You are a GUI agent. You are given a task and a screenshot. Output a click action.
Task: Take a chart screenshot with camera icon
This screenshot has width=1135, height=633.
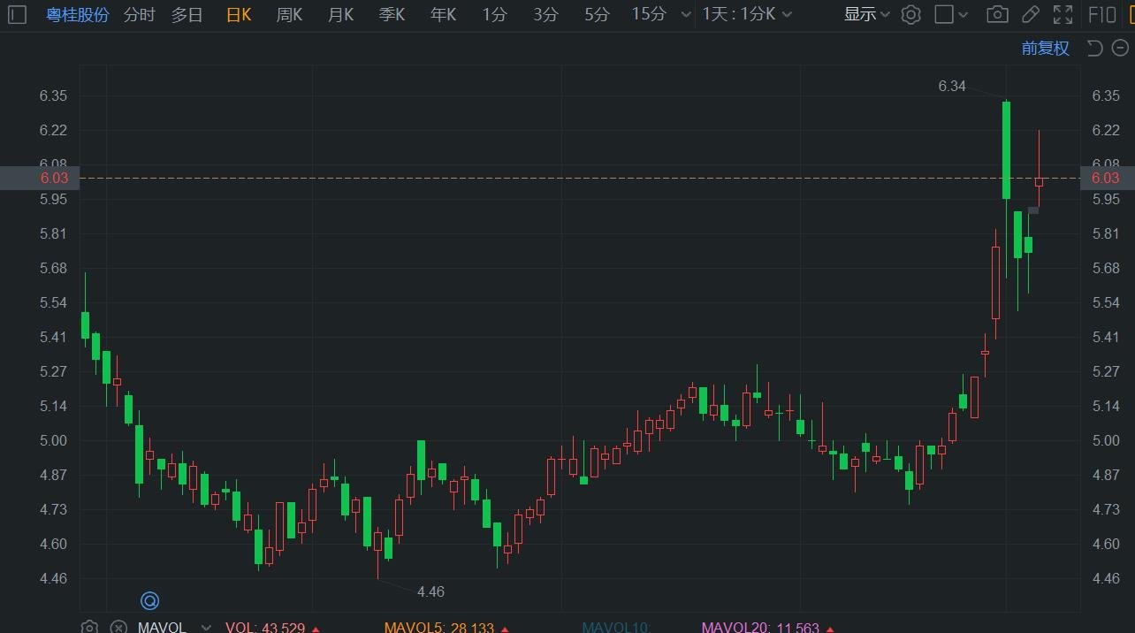click(997, 14)
